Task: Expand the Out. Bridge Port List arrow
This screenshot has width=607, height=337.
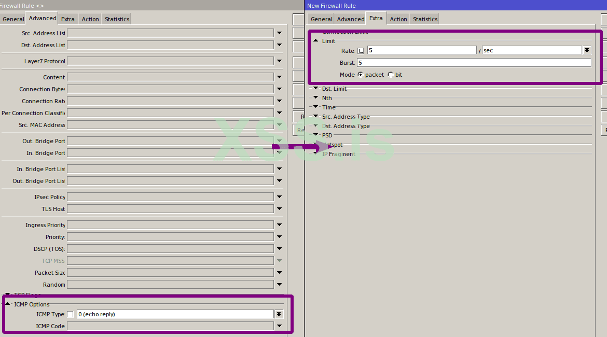Action: point(279,181)
